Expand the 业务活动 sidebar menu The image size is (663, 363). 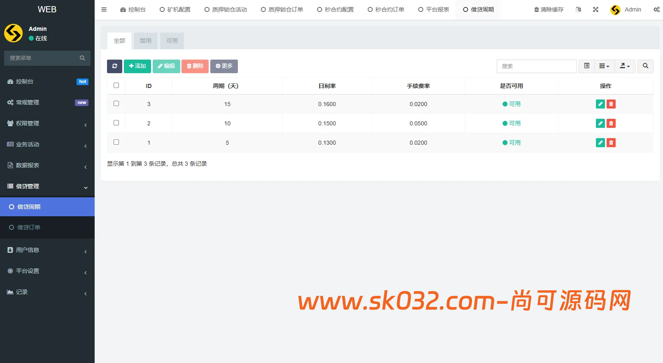pyautogui.click(x=47, y=144)
